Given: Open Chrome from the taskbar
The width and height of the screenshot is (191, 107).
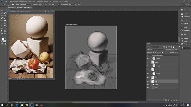Looking at the screenshot, I should 36,105.
